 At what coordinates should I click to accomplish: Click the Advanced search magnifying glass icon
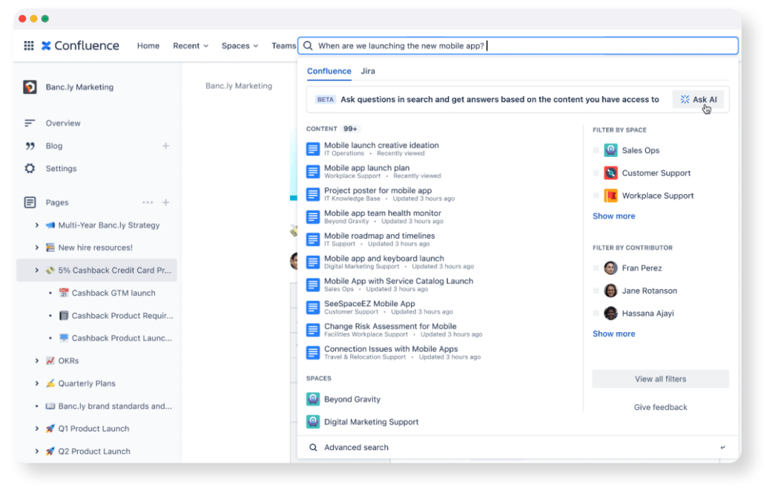(313, 447)
